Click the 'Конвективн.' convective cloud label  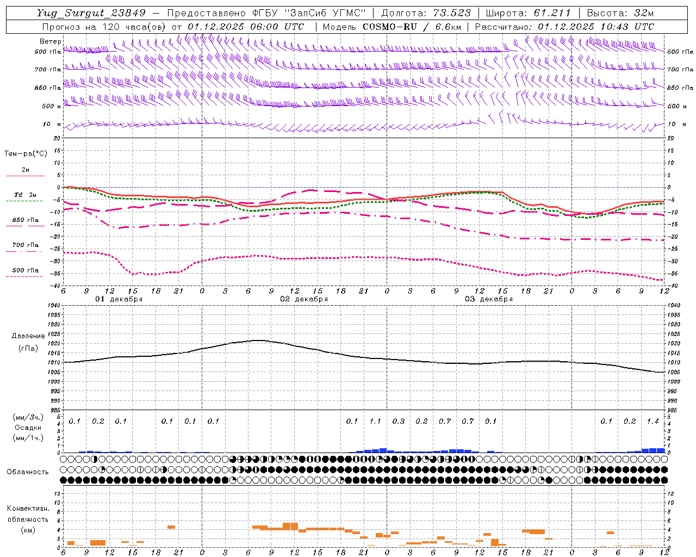point(28,509)
